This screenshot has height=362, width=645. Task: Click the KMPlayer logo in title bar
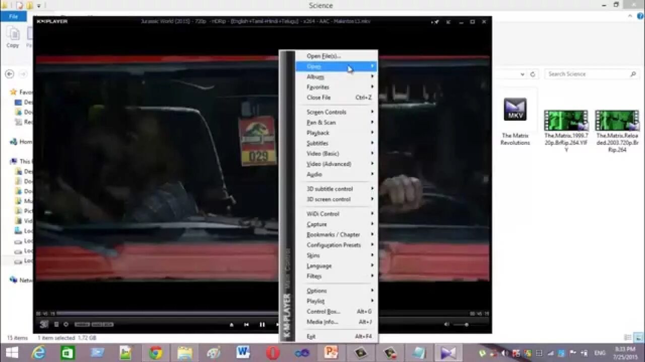(52, 21)
